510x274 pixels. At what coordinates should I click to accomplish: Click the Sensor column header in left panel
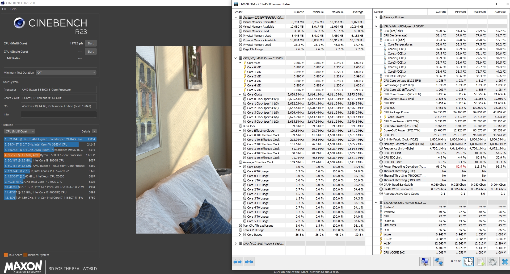click(x=259, y=12)
